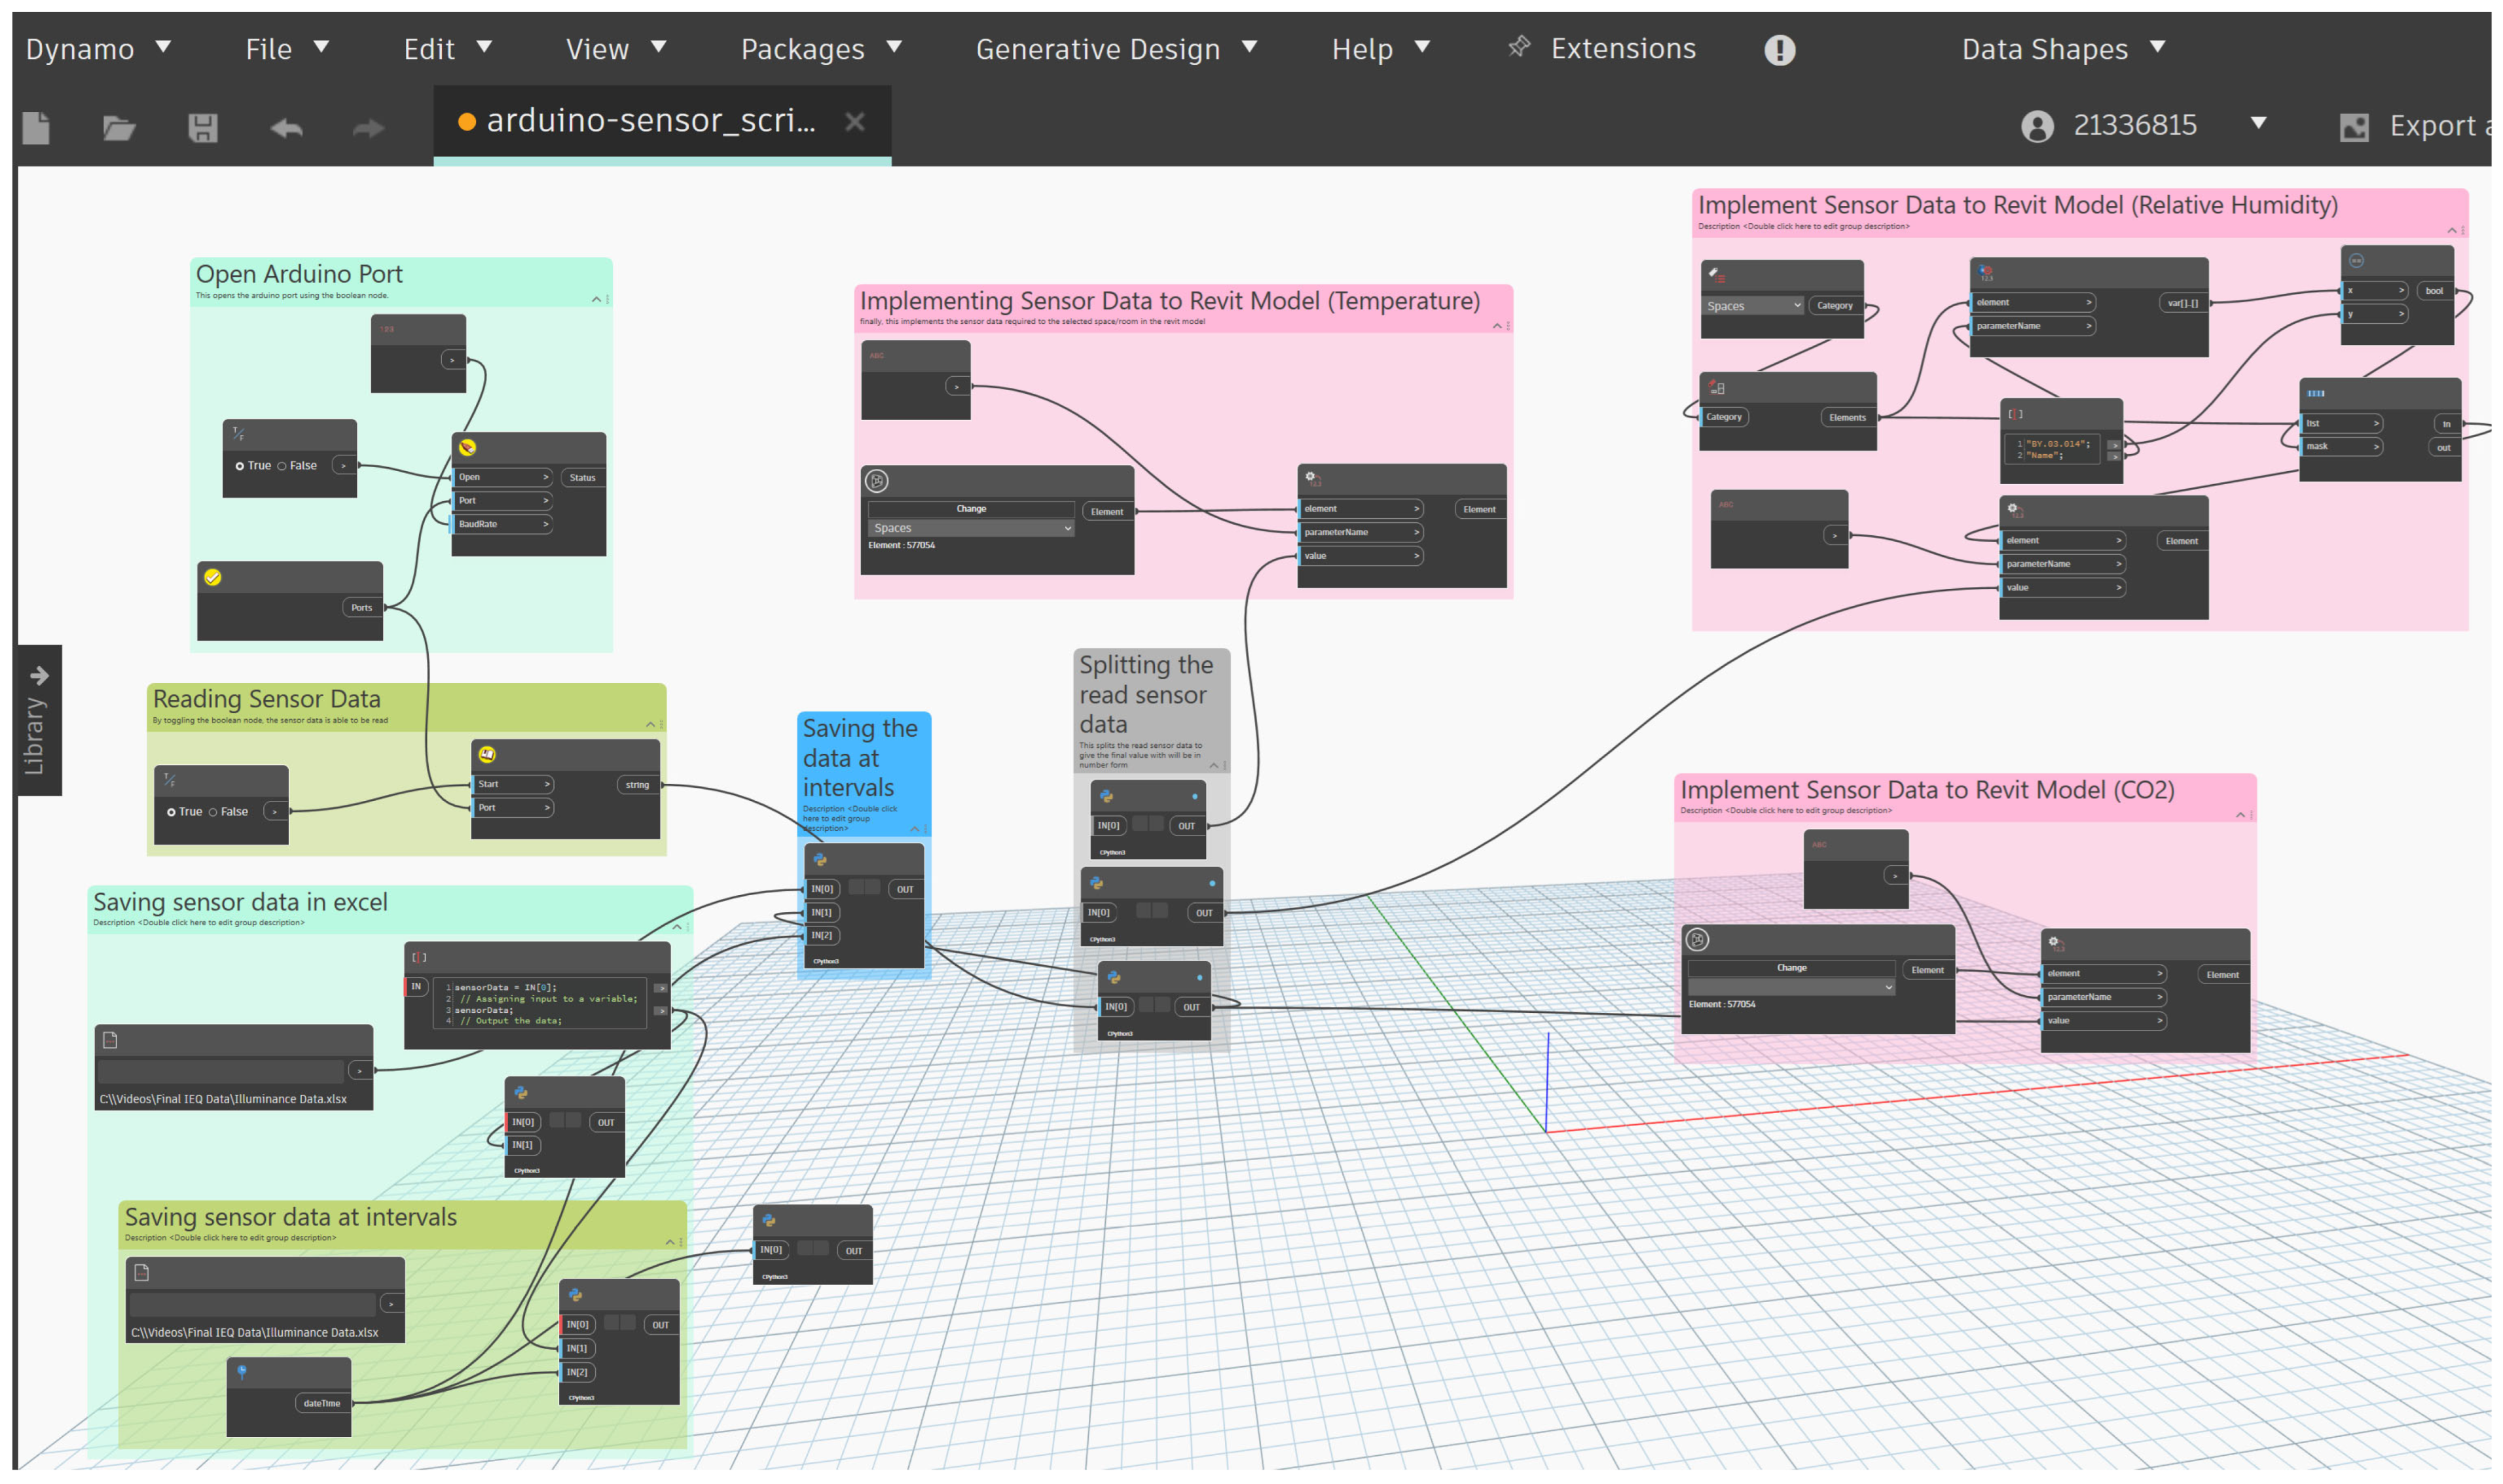Viewport: 2503px width, 1484px height.
Task: Click the Status output port of the Open node
Action: (582, 477)
